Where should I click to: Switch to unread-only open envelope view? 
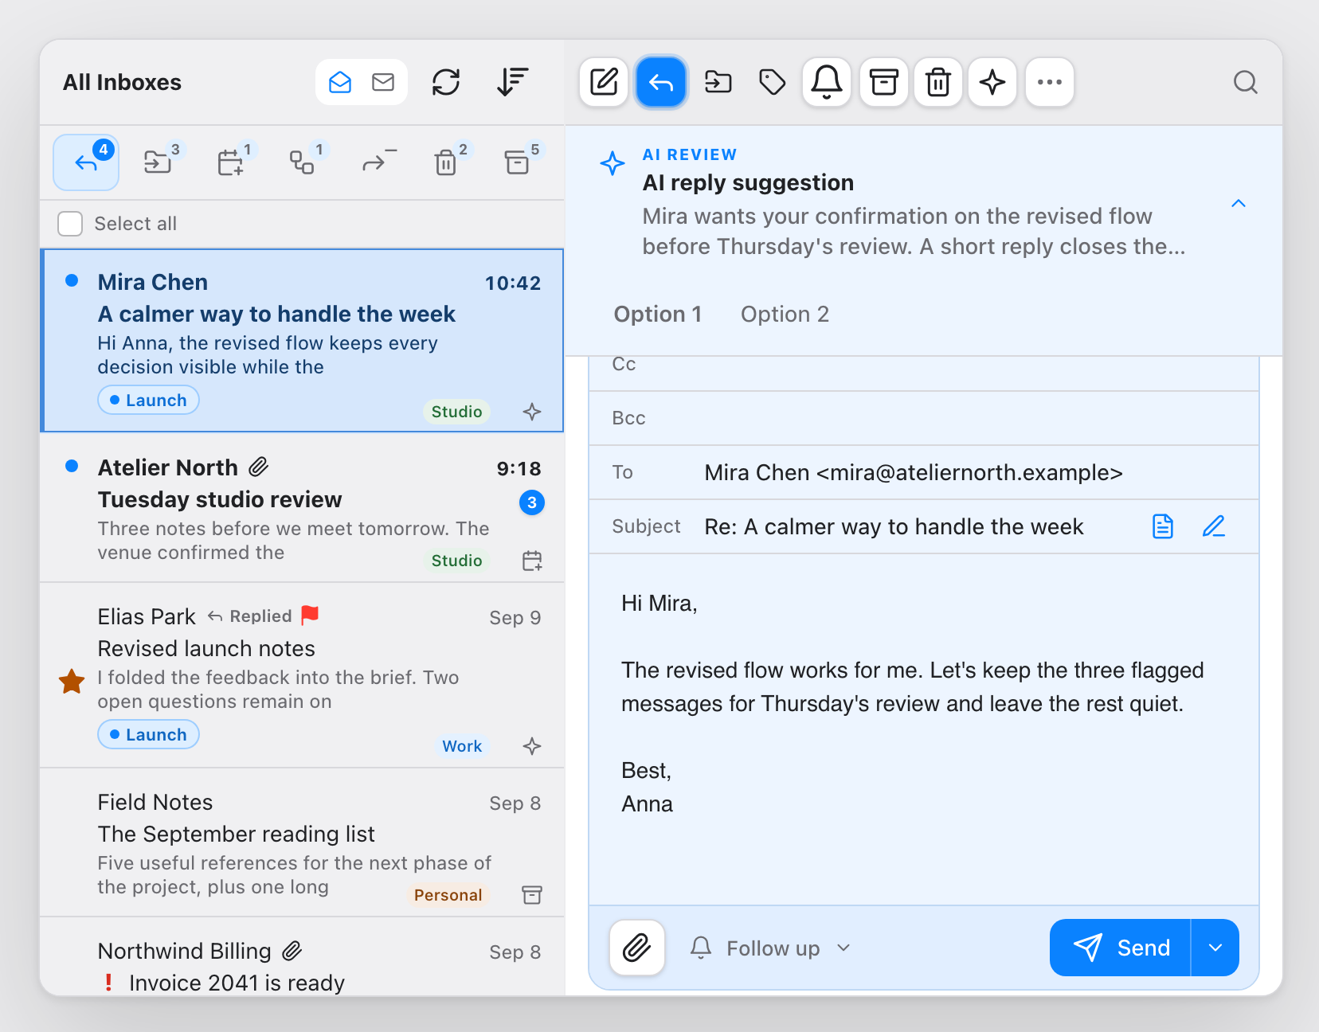click(x=340, y=82)
